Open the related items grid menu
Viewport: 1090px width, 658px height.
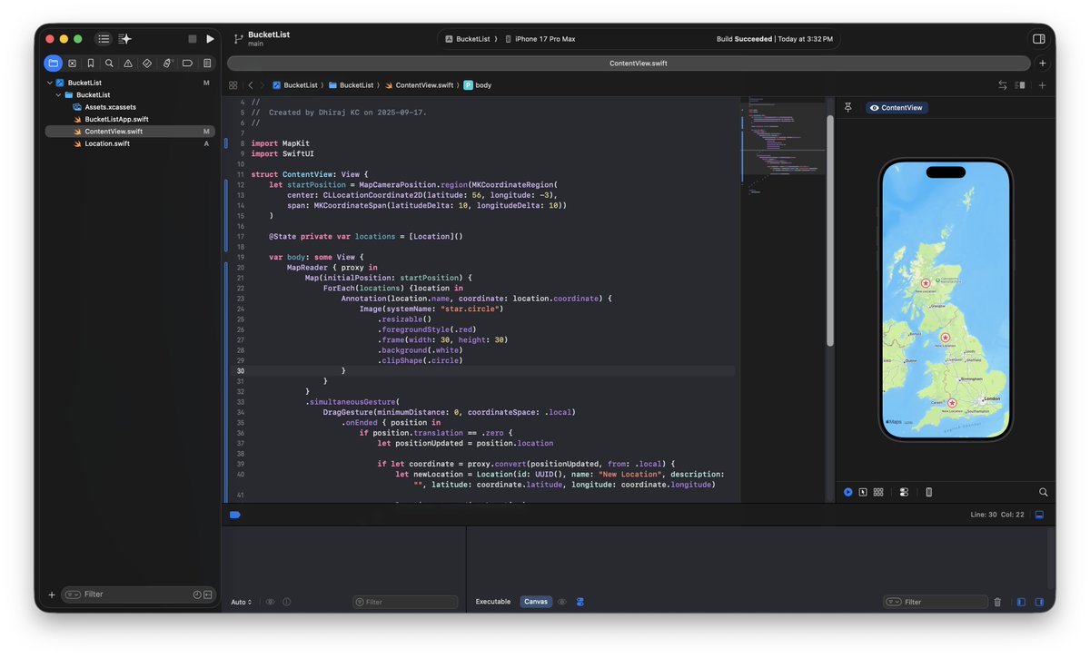click(x=233, y=85)
